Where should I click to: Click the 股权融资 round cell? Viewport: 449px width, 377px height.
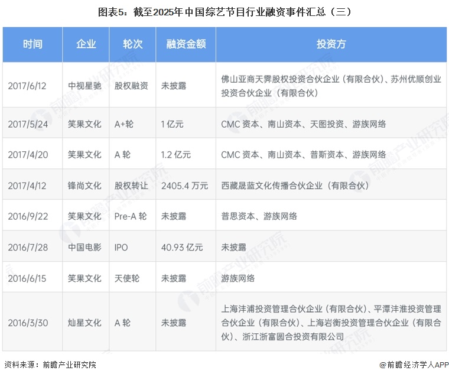click(131, 86)
